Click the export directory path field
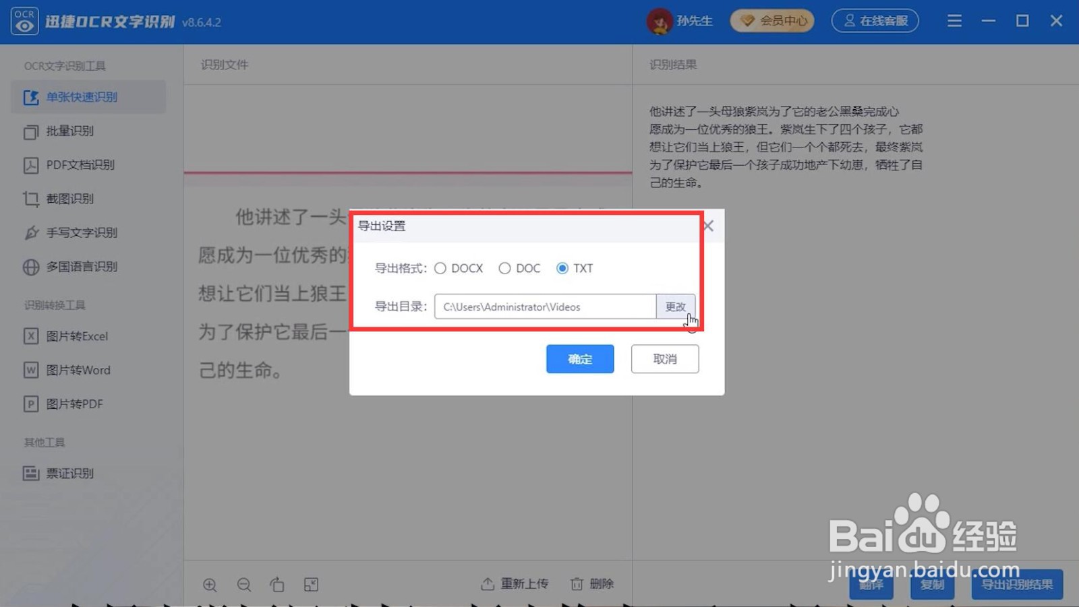The width and height of the screenshot is (1079, 607). pos(545,307)
